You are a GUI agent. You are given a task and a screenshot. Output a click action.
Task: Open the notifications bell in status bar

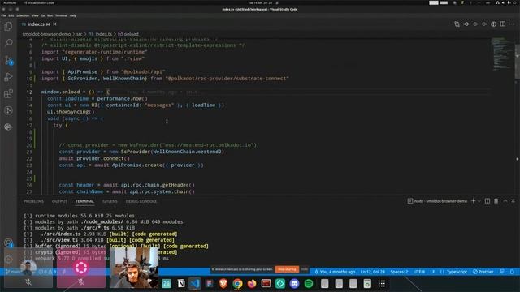(512, 272)
